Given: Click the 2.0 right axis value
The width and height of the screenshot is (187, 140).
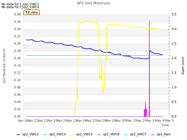Looking at the screenshot, I should (174, 58).
